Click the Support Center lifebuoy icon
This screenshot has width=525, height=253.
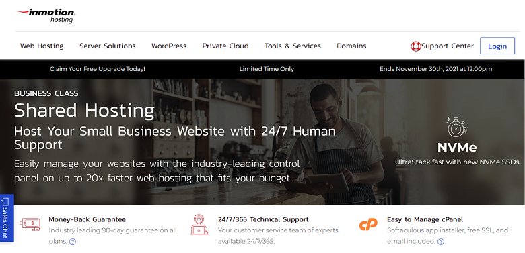tap(415, 46)
